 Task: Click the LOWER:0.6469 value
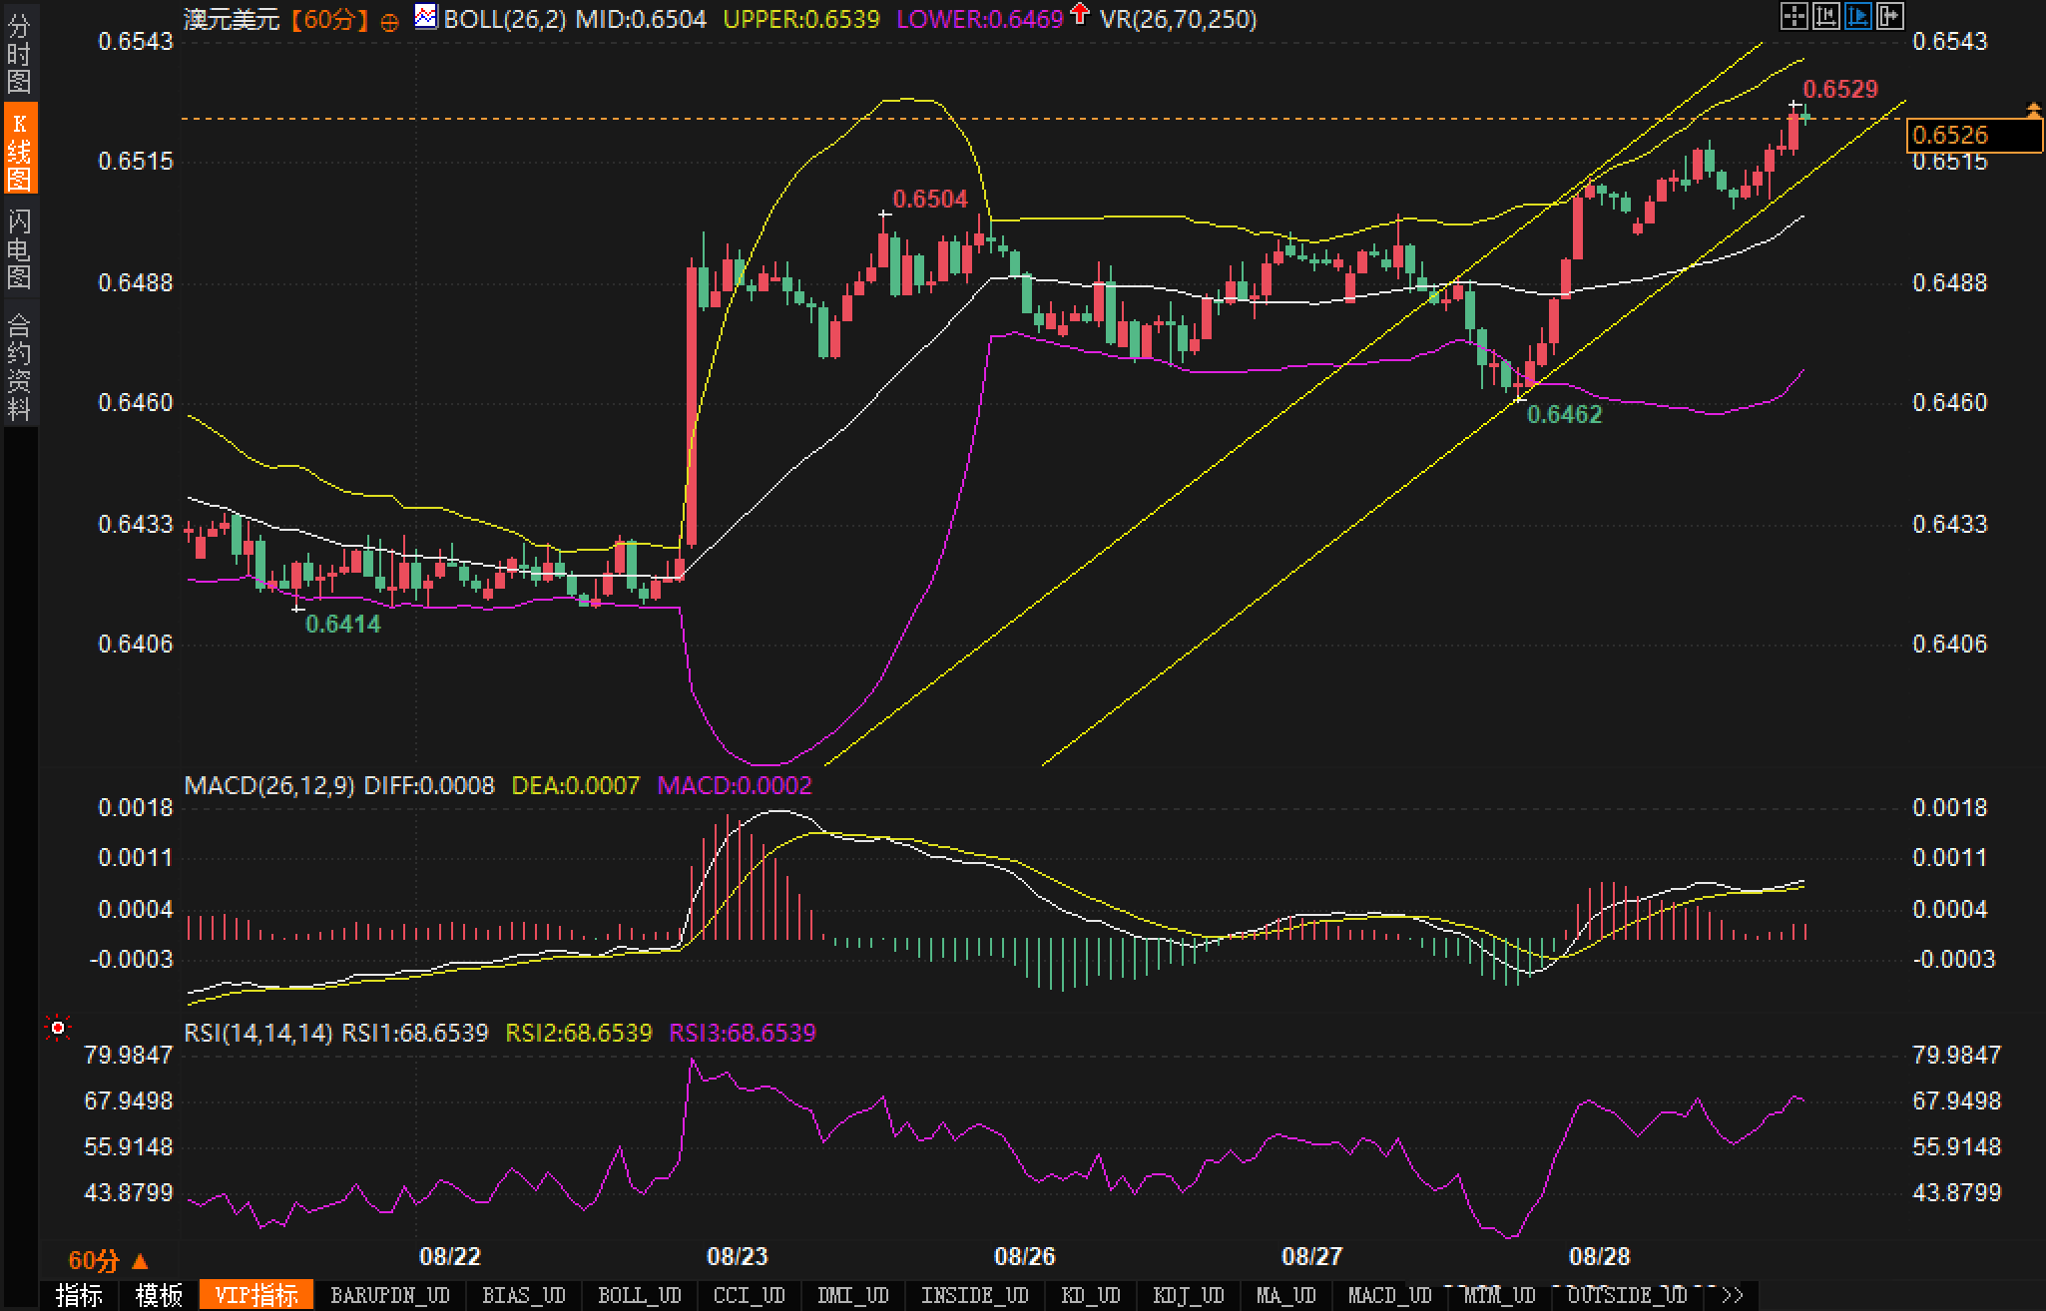[980, 19]
